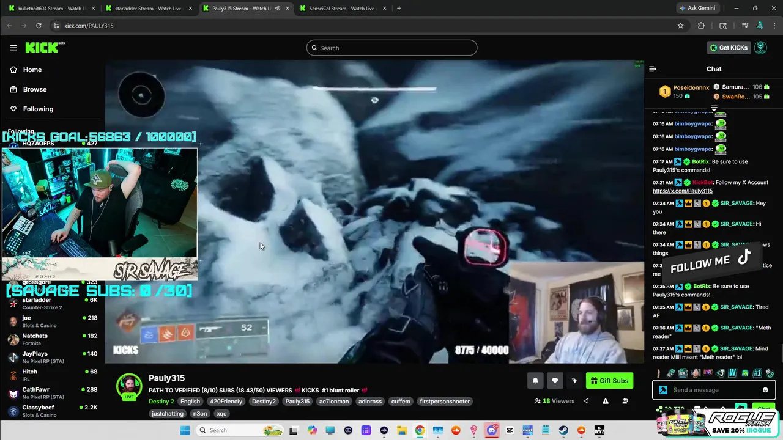Open a new browser tab
This screenshot has width=783, height=440.
pos(399,9)
